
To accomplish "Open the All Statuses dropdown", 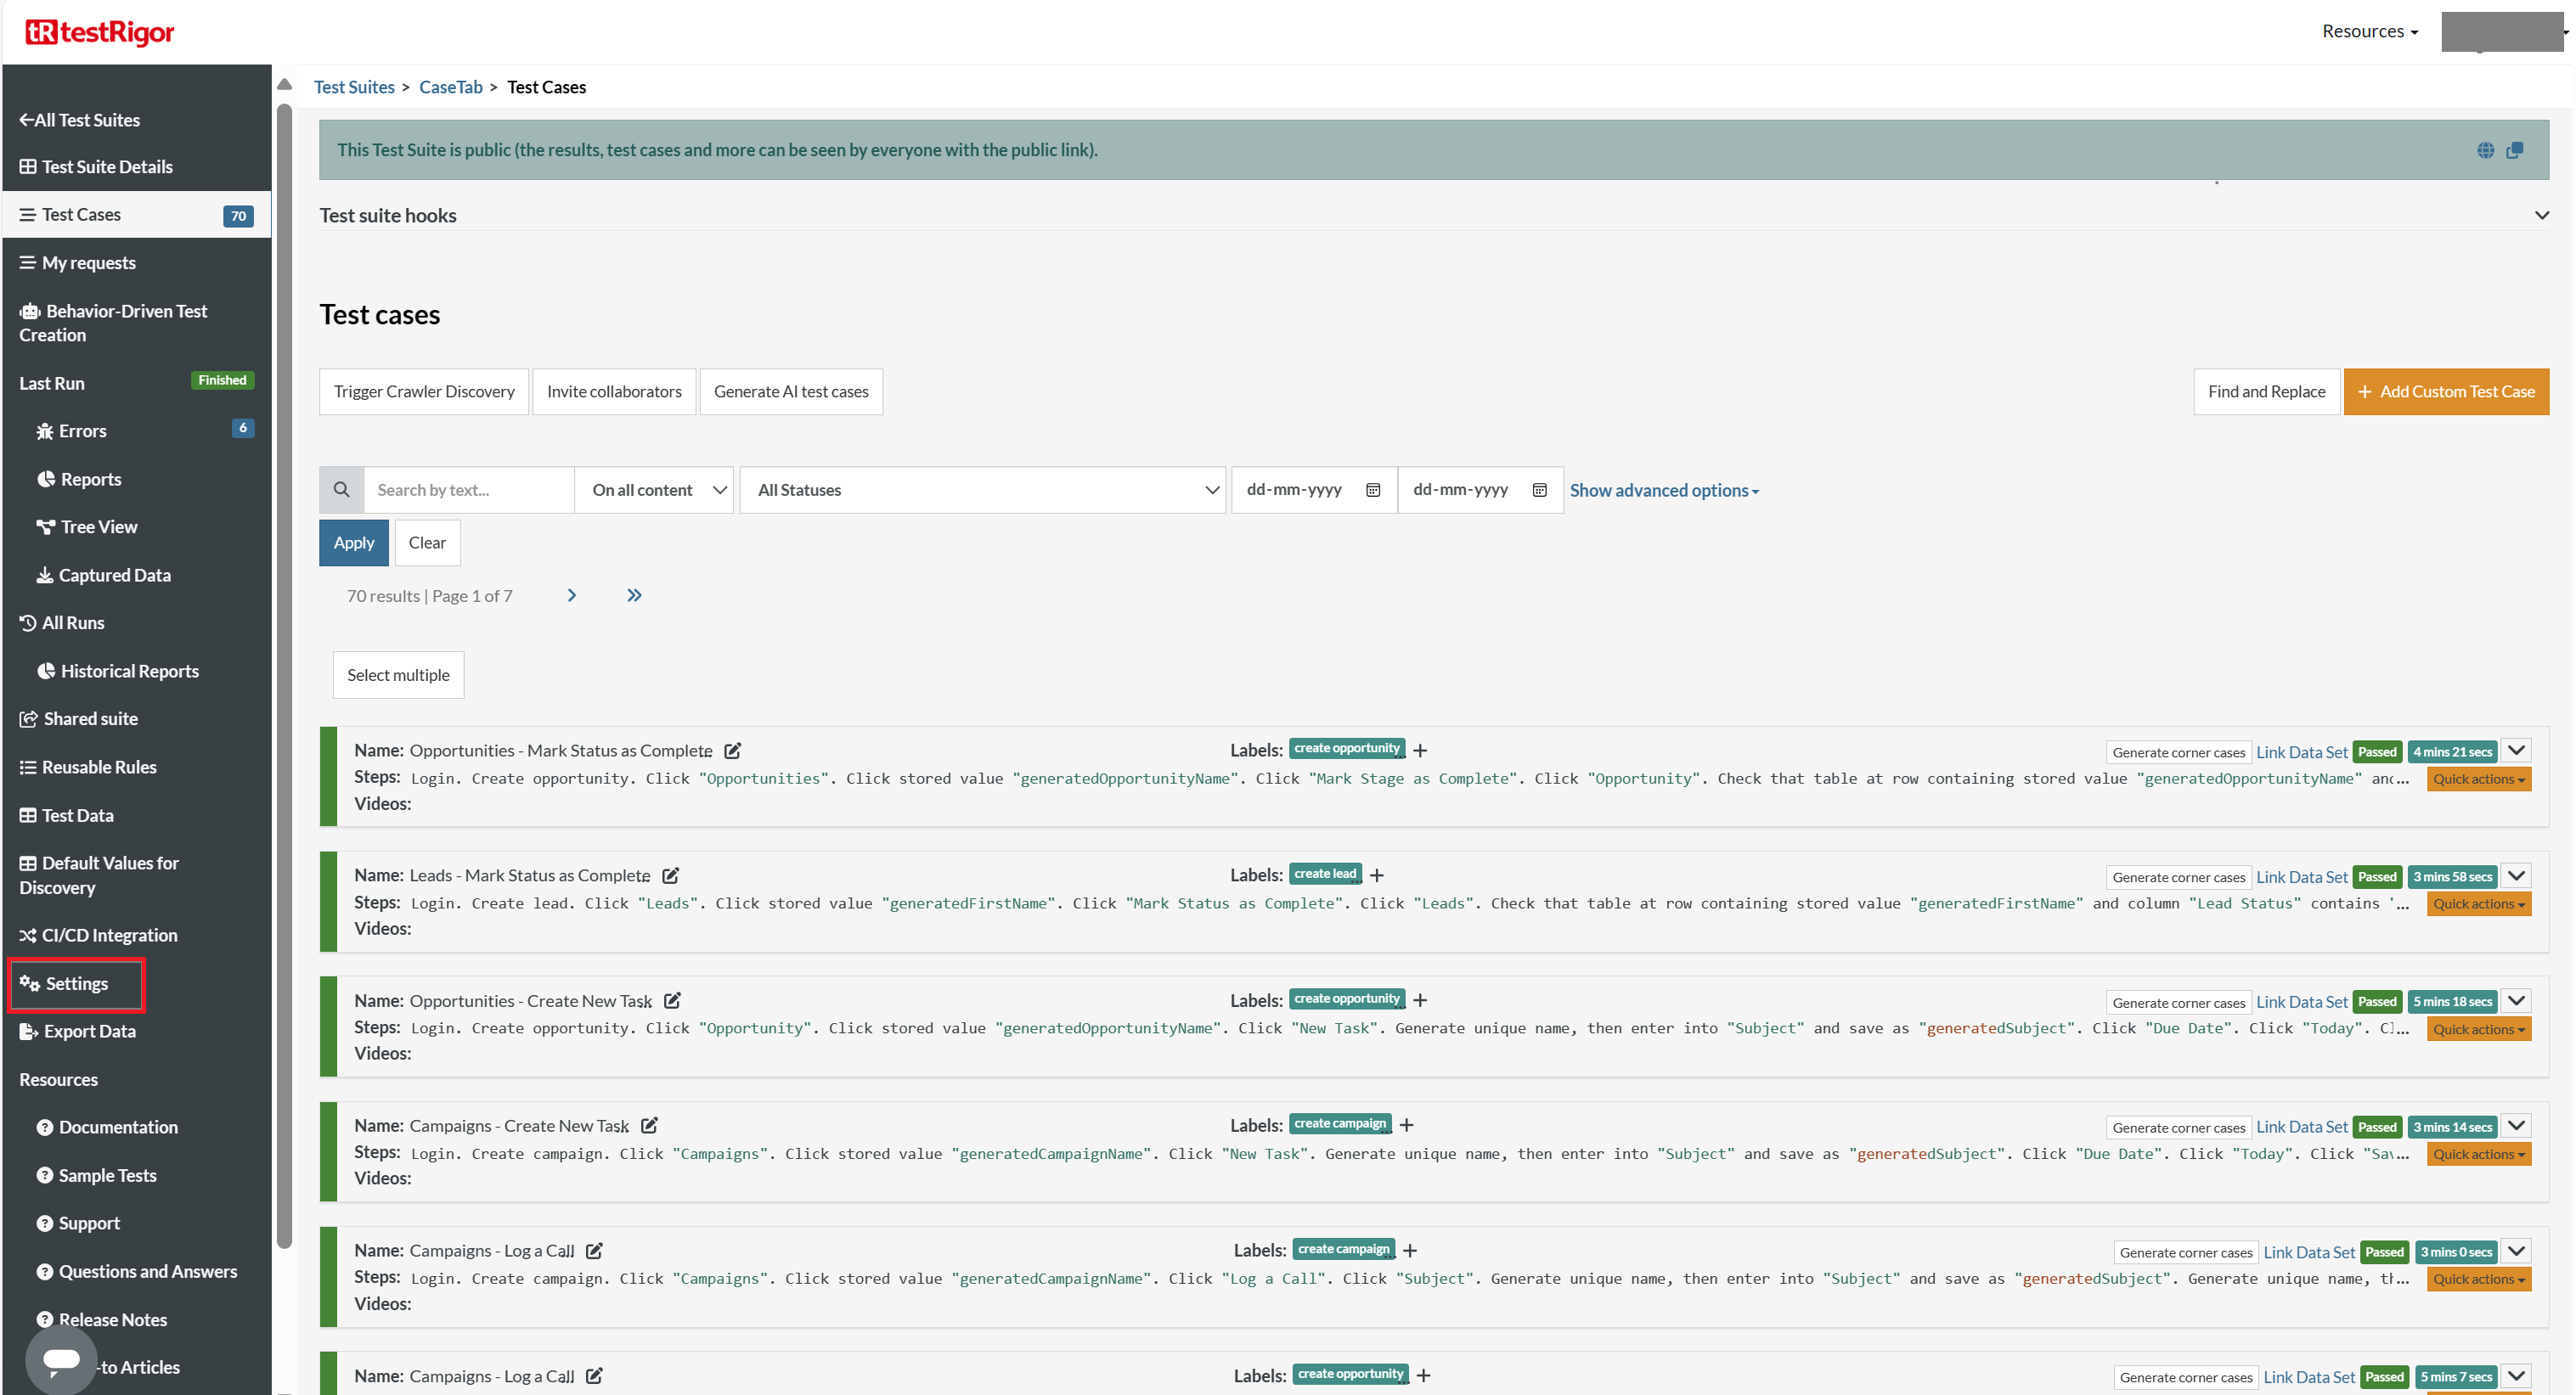I will pos(982,490).
